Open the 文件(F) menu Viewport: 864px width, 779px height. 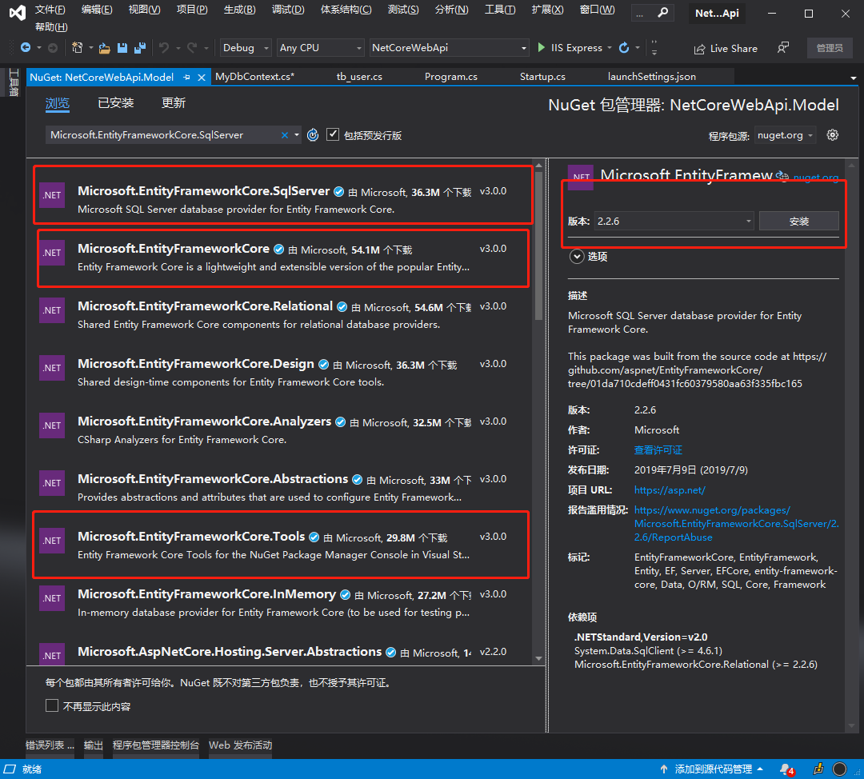(x=50, y=10)
